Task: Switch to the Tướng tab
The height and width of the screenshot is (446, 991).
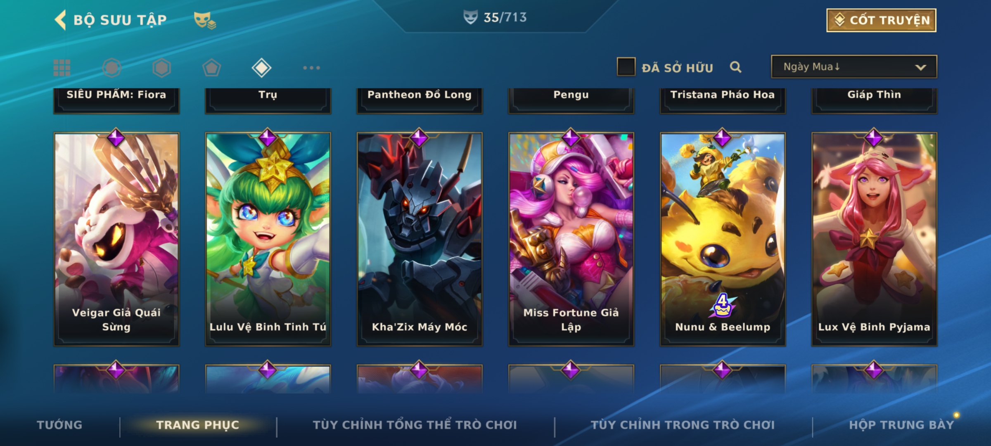Action: pos(59,425)
